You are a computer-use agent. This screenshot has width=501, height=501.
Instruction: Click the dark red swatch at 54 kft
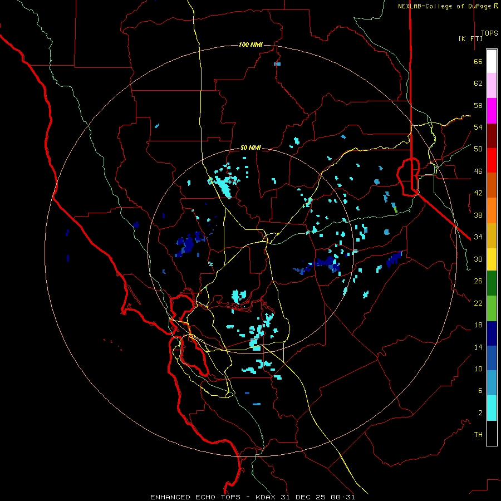492,135
